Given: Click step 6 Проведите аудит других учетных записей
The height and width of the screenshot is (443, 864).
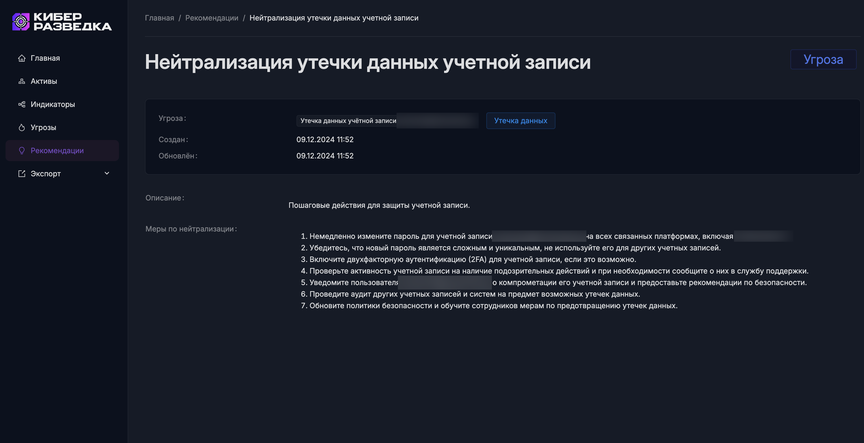Looking at the screenshot, I should (x=470, y=294).
